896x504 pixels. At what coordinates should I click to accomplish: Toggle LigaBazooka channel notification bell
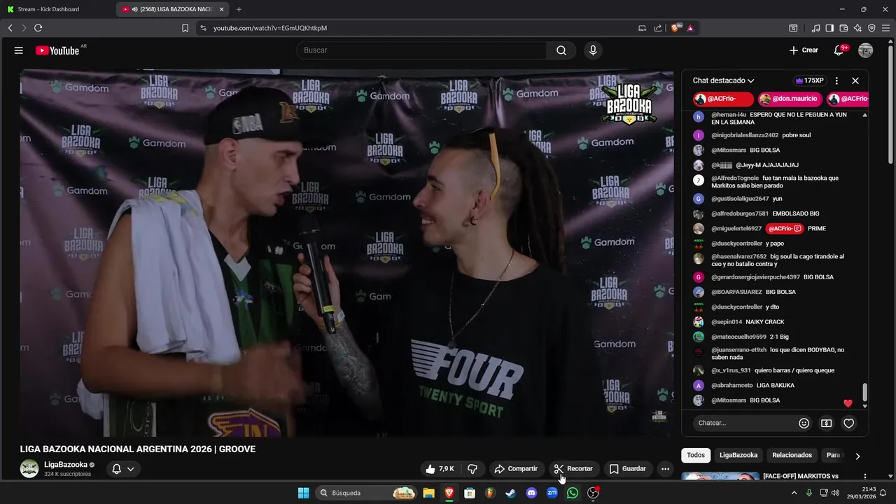pyautogui.click(x=123, y=469)
